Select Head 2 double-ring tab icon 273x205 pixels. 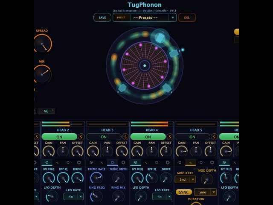79,162
